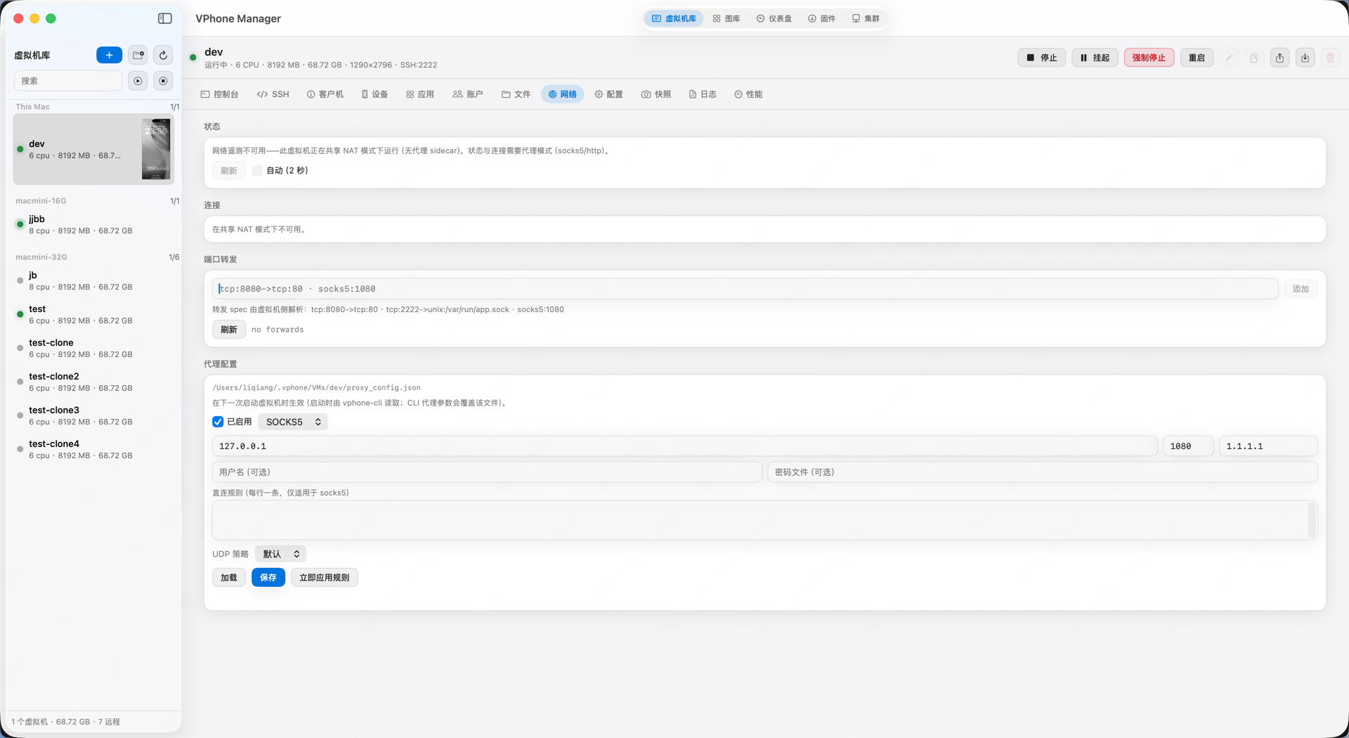This screenshot has width=1349, height=738.
Task: Click the proxy host field showing 127.0.0.1
Action: click(685, 446)
